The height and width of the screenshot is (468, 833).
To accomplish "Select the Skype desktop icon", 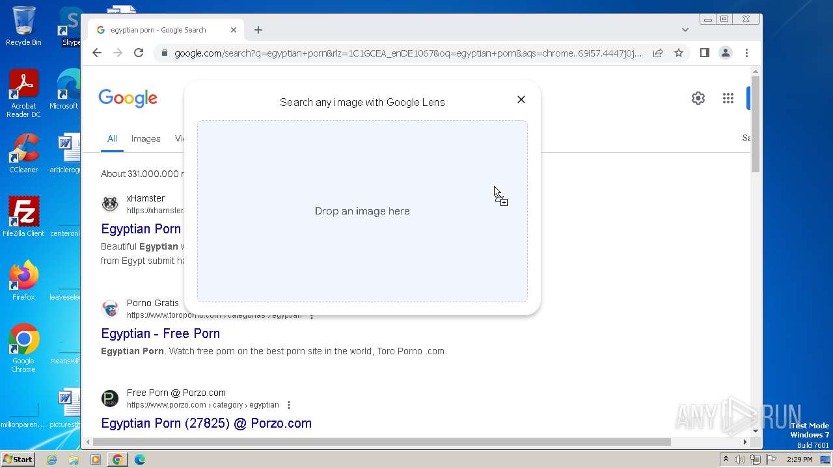I will pyautogui.click(x=70, y=26).
